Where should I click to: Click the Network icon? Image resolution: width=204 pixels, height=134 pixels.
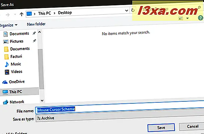6,102
